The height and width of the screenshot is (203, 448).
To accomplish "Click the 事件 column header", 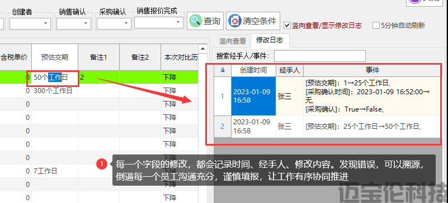I will pos(372,70).
